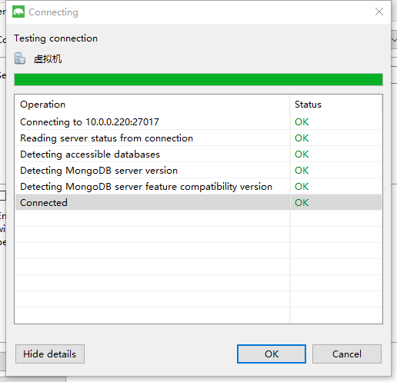Click the green connection progress bar
The width and height of the screenshot is (397, 382).
[198, 79]
